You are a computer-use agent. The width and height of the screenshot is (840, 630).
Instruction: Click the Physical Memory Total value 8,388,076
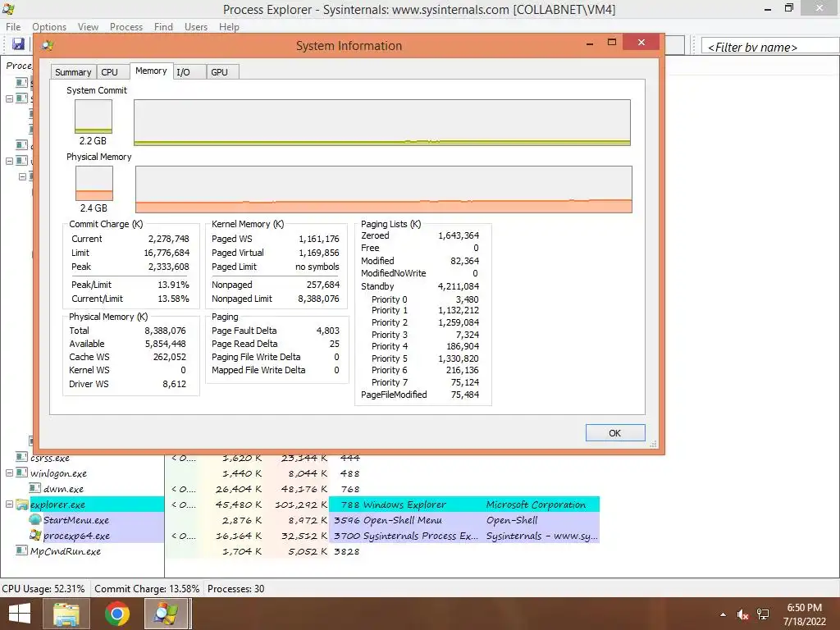(x=165, y=331)
